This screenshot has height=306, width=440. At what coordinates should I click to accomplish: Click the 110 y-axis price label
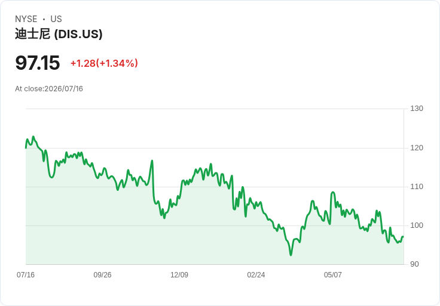point(417,187)
